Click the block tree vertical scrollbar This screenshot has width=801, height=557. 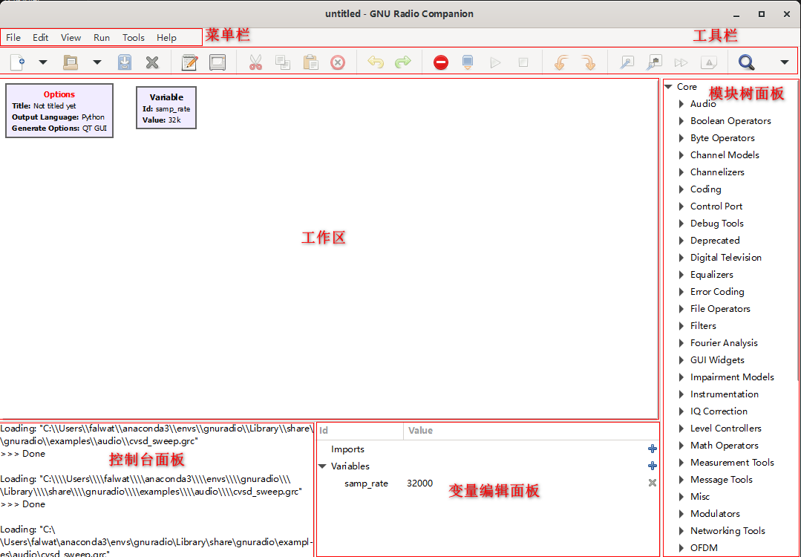(797, 230)
